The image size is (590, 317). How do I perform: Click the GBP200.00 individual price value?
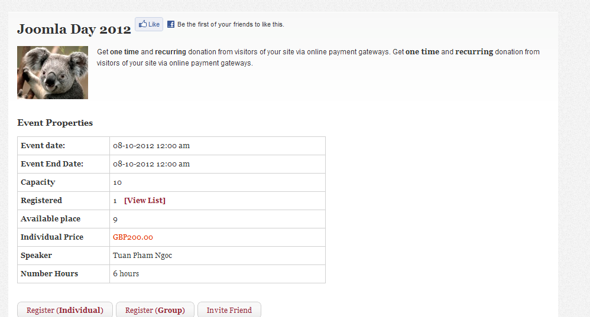[x=133, y=237]
